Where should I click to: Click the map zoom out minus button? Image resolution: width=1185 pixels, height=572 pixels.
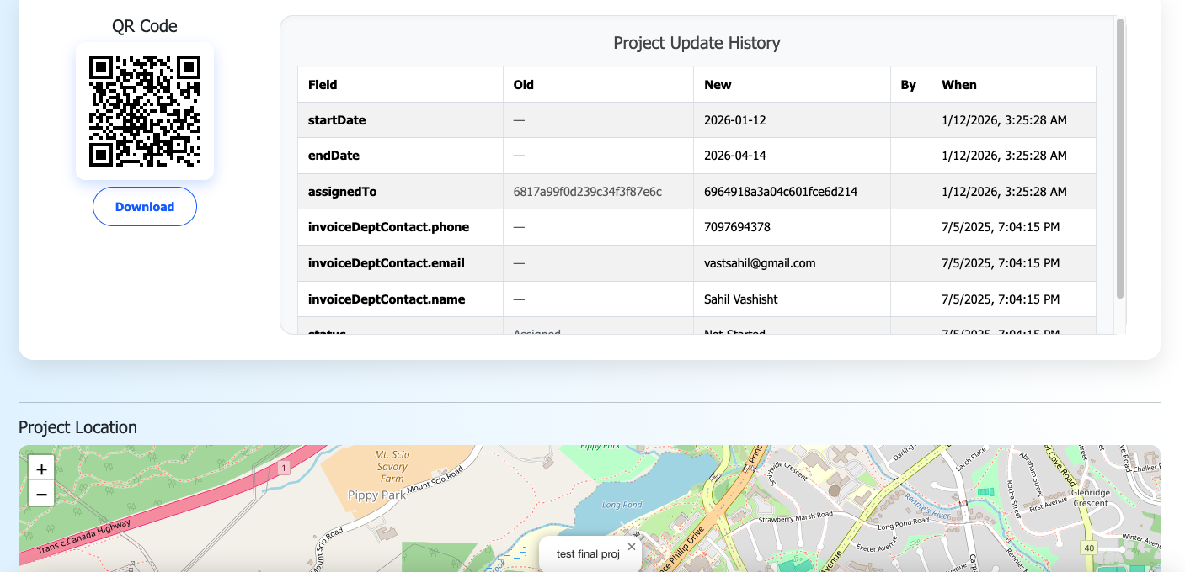41,494
